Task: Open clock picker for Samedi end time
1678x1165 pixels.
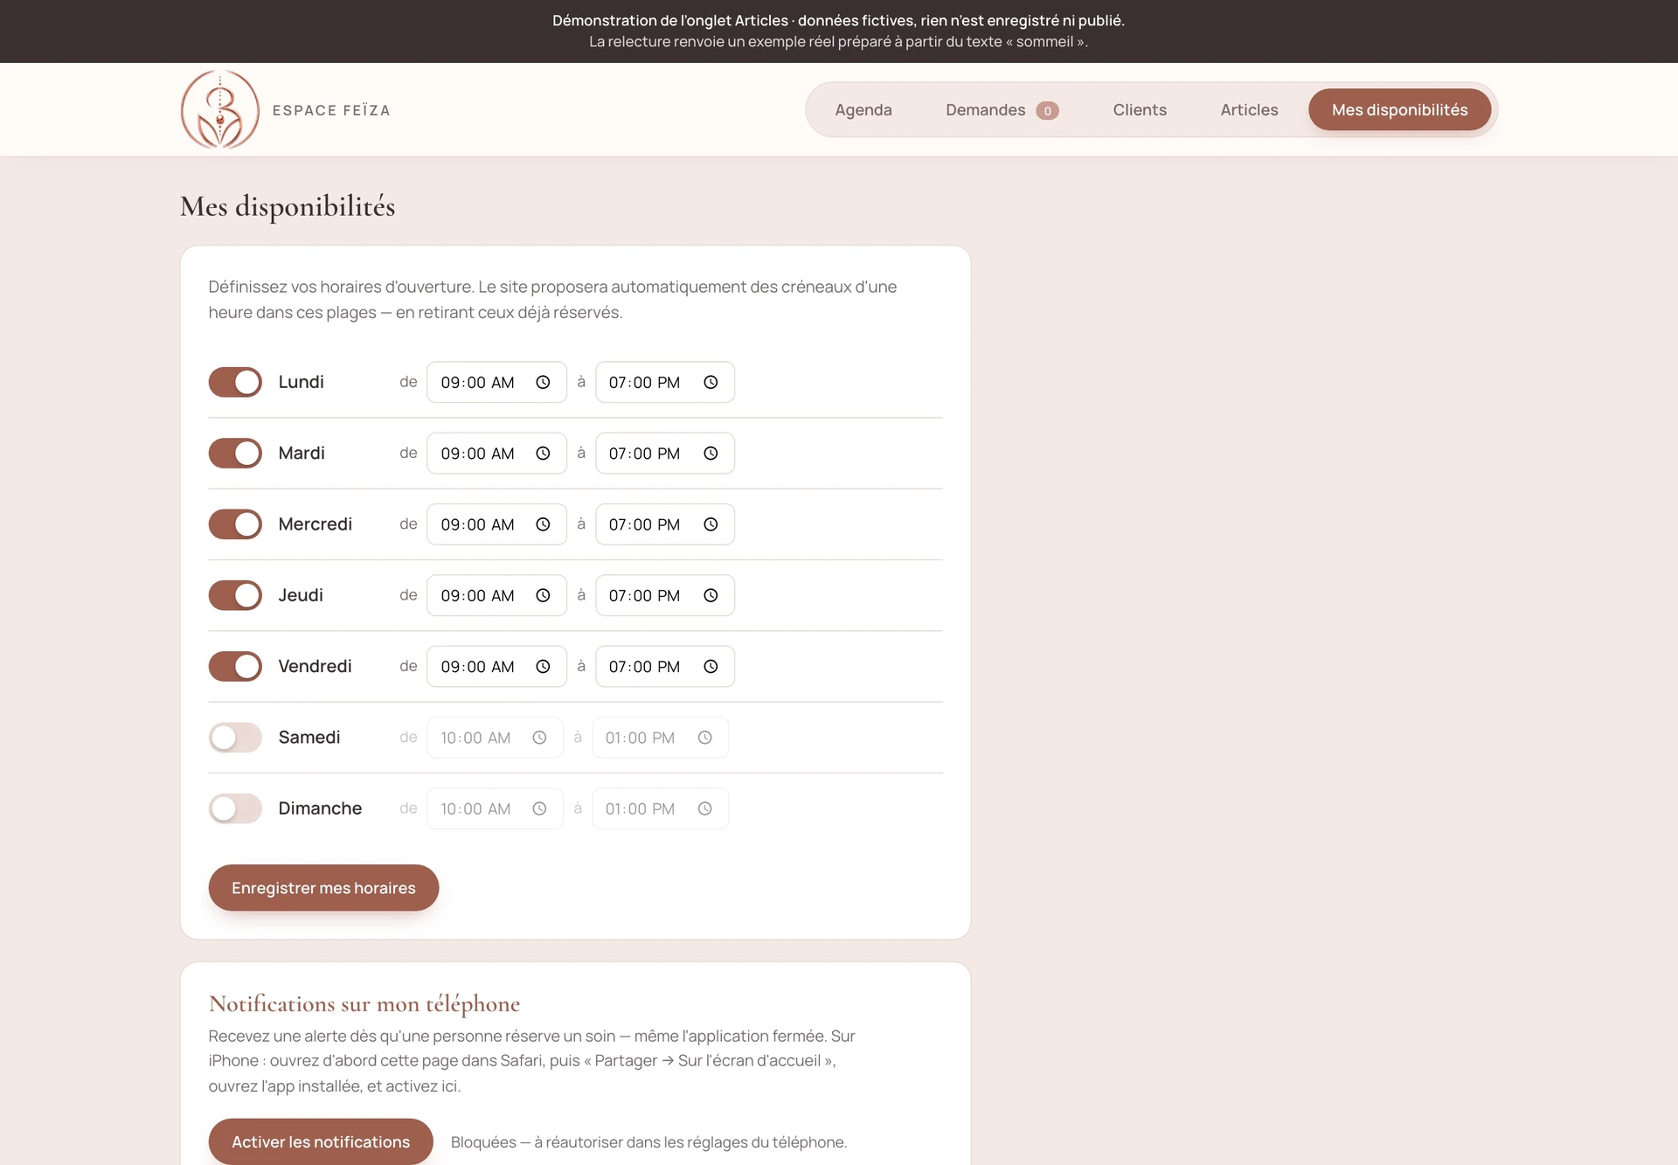Action: (x=704, y=738)
